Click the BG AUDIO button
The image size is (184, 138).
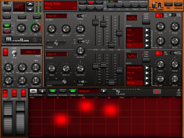coord(7,17)
